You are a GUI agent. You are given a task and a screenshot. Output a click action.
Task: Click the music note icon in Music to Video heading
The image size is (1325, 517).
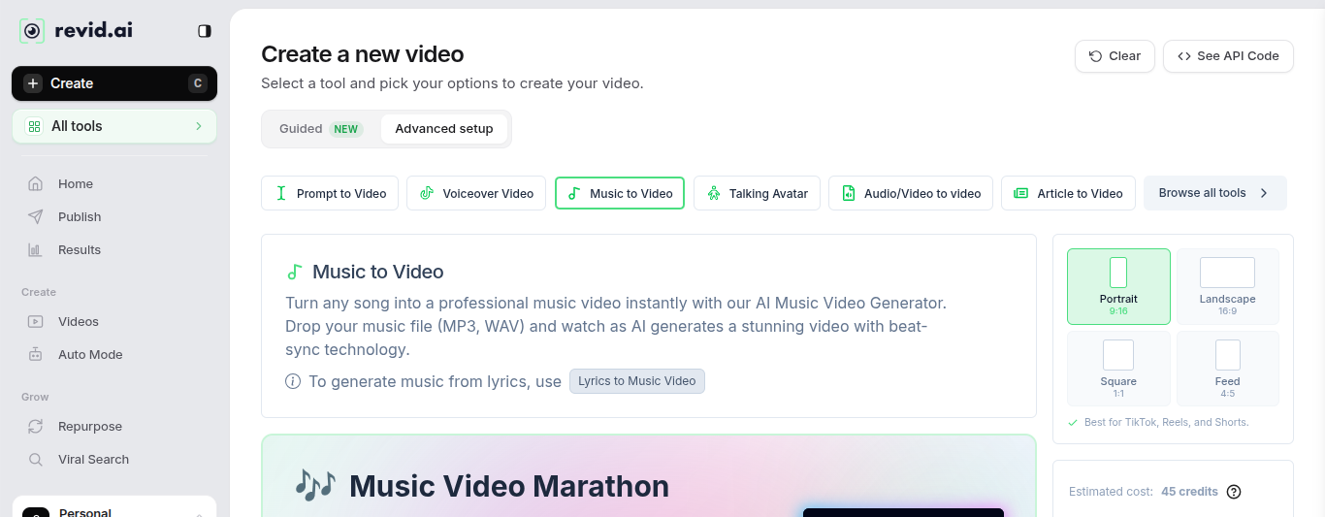(295, 272)
